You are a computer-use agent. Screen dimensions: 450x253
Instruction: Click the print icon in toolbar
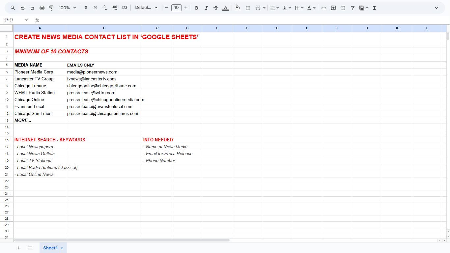pos(42,8)
